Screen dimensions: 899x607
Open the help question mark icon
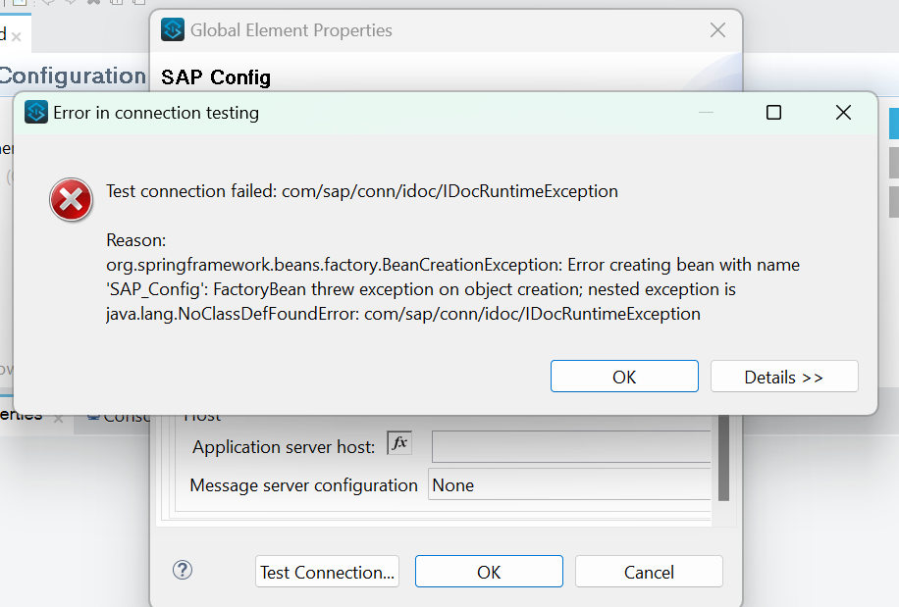183,571
